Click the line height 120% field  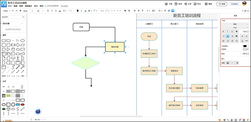[x=245, y=54]
